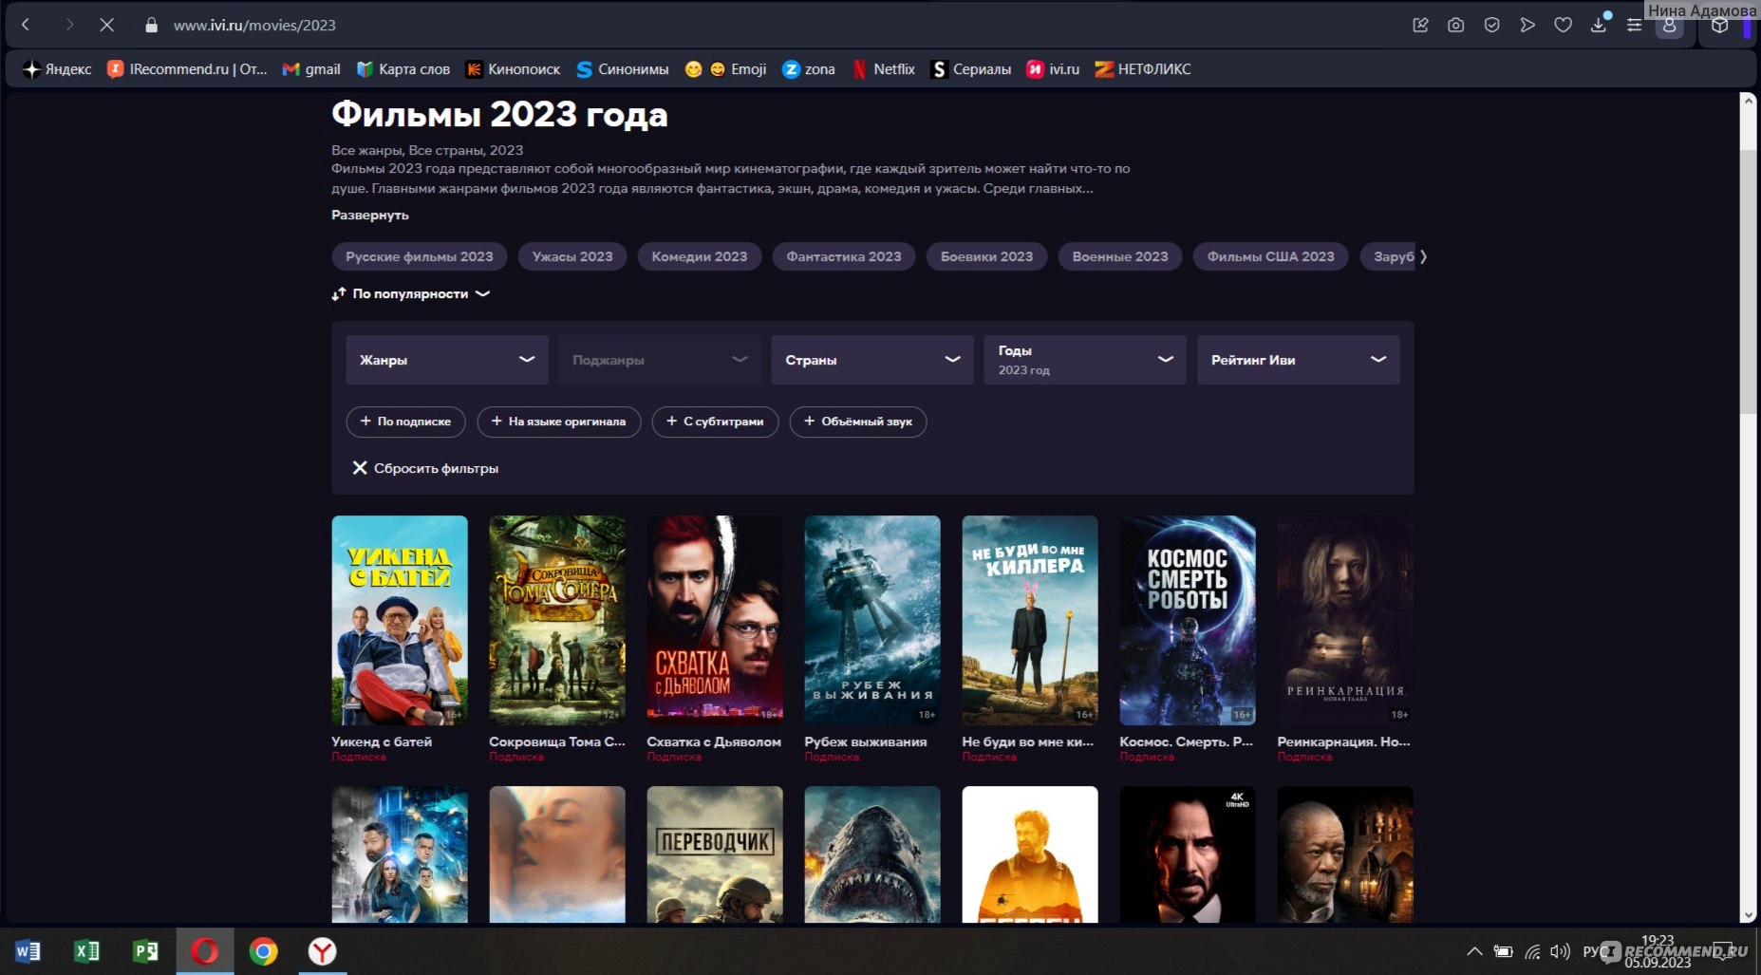
Task: Reset filters with Сбросить фильтры
Action: point(425,468)
